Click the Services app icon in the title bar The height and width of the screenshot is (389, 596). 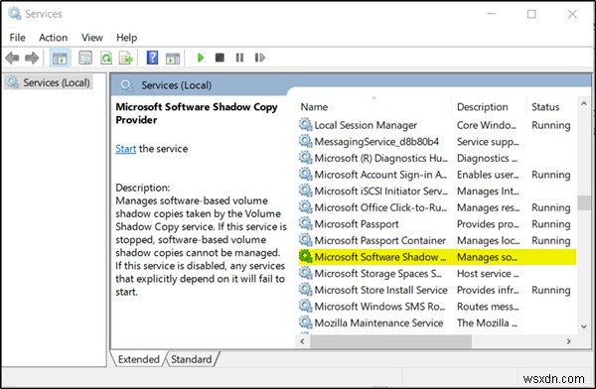tap(15, 13)
